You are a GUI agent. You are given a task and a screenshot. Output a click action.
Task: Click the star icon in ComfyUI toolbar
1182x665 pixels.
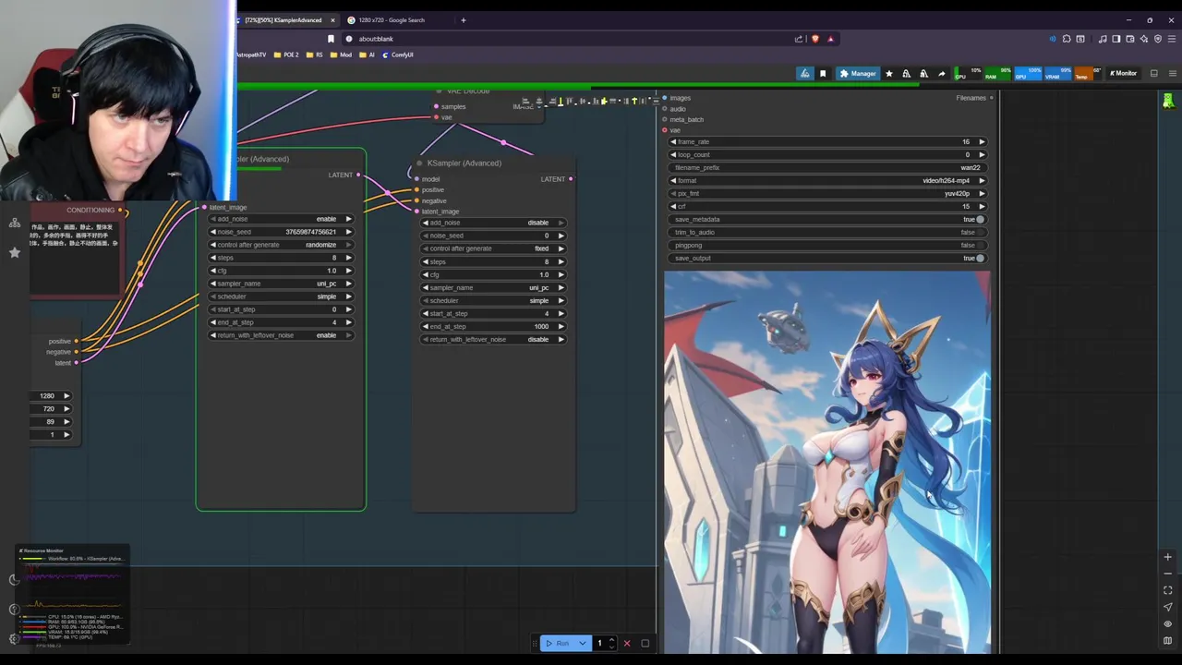point(889,74)
